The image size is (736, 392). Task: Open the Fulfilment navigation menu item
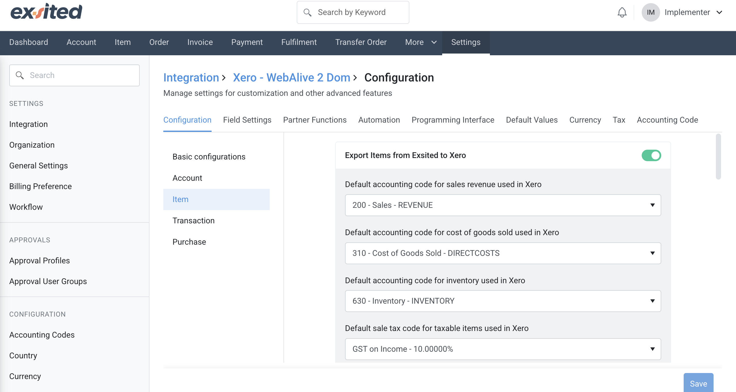coord(299,42)
